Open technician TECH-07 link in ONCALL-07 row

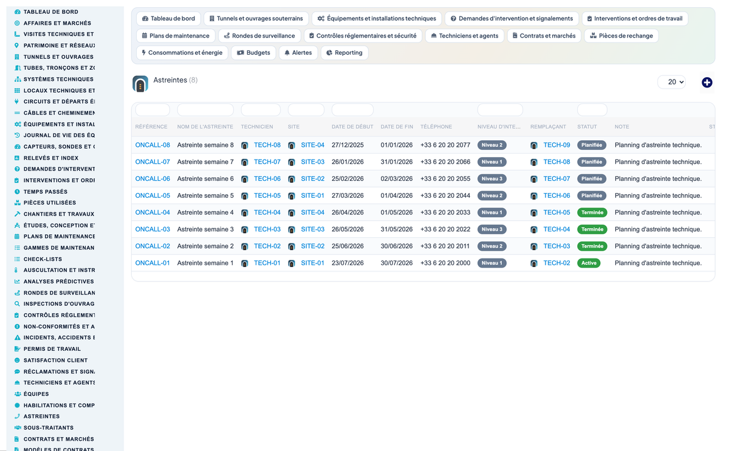[267, 162]
